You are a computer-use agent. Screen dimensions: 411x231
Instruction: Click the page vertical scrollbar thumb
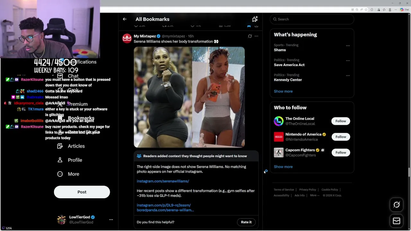point(409,172)
